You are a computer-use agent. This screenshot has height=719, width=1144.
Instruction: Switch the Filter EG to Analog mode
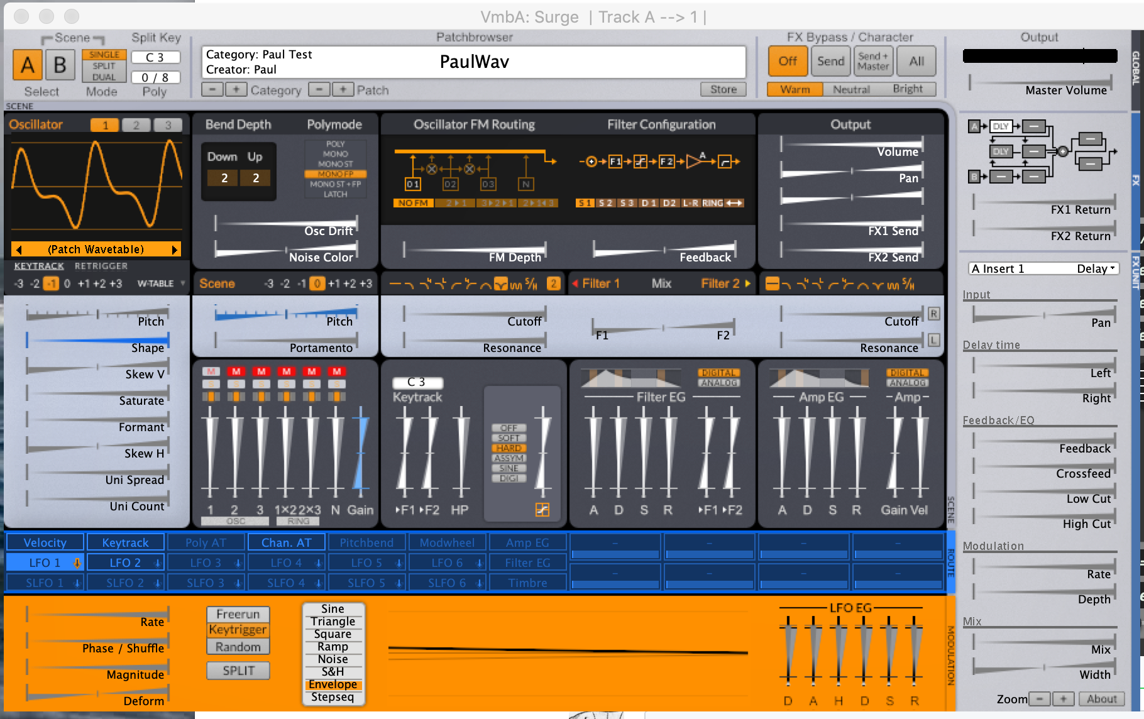tap(719, 383)
